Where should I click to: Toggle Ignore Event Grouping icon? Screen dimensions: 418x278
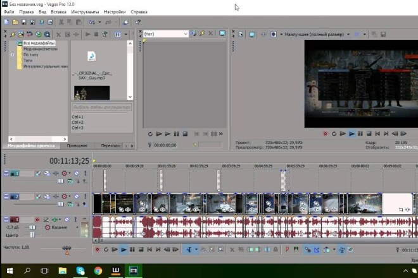coord(350,250)
